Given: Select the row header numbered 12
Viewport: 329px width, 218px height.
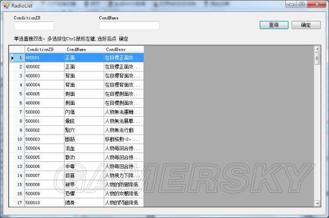Looking at the screenshot, I should point(17,157).
